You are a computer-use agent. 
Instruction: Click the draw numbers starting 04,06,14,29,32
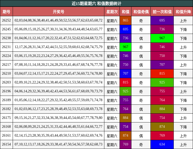click(x=59, y=91)
